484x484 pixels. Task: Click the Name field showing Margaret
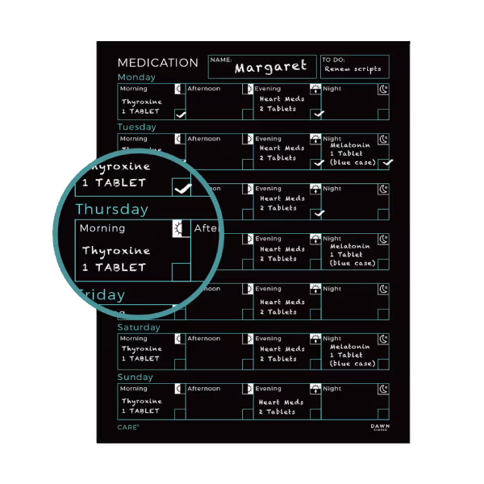262,67
